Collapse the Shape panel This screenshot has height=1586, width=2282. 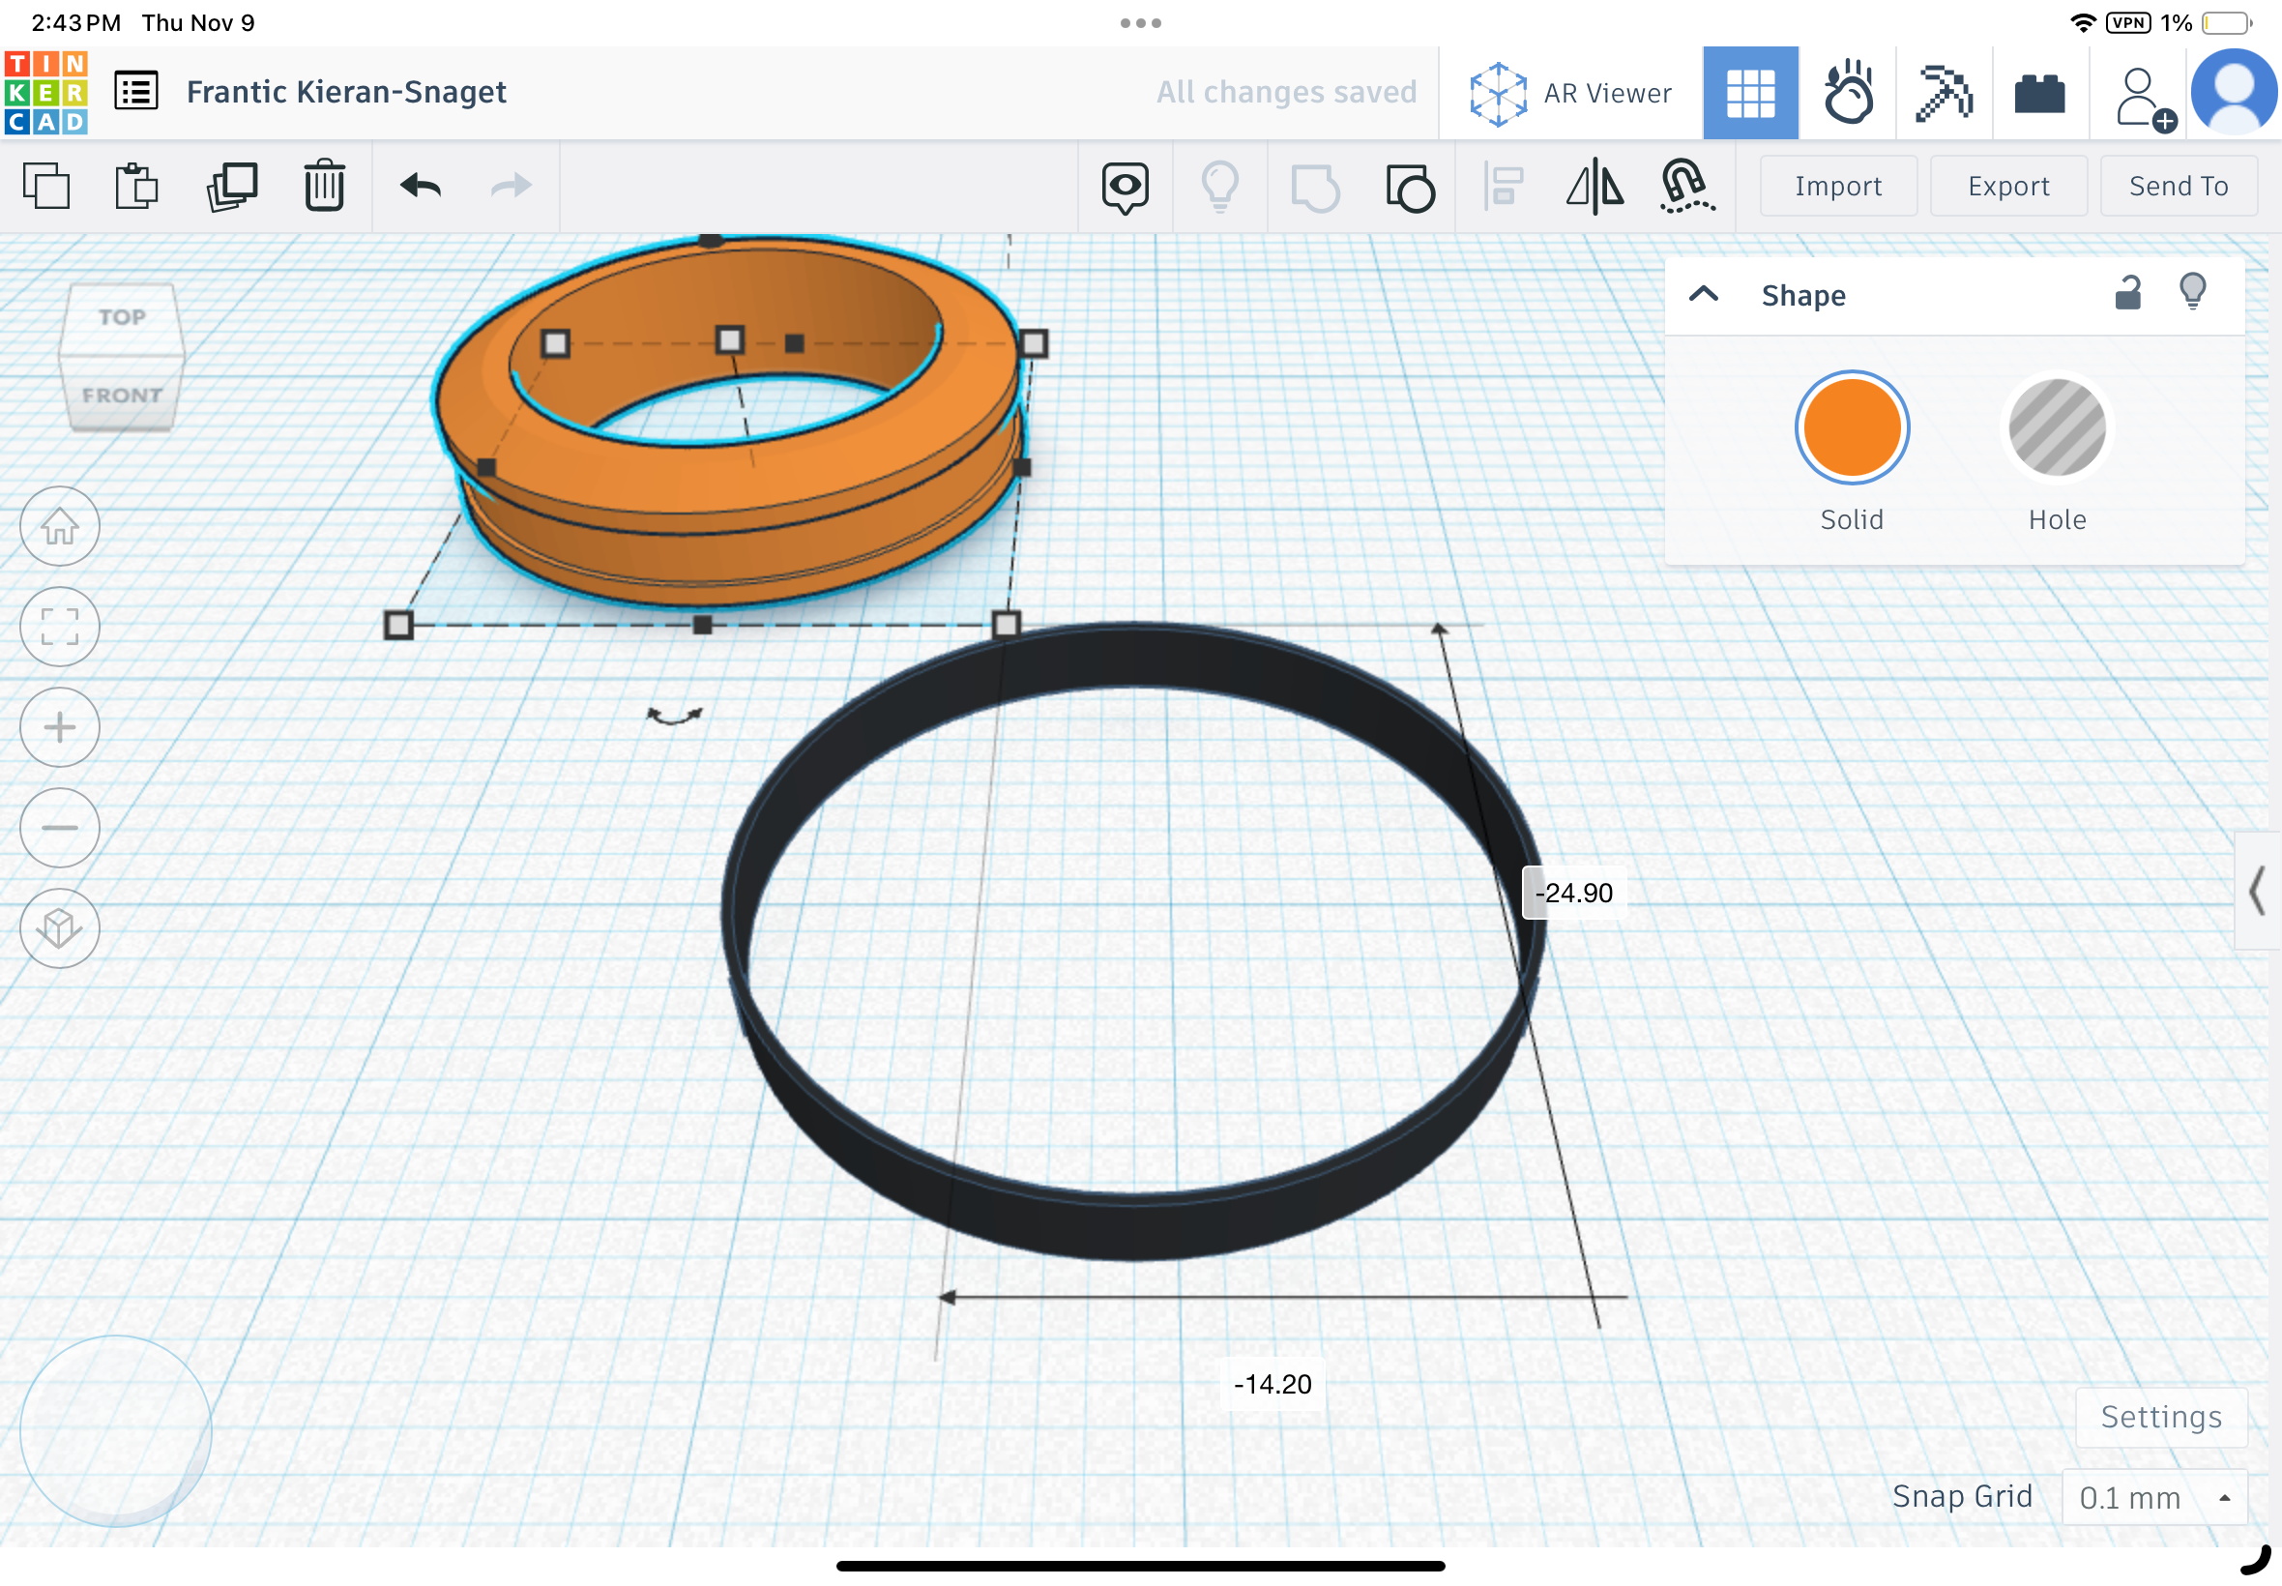[x=1705, y=294]
